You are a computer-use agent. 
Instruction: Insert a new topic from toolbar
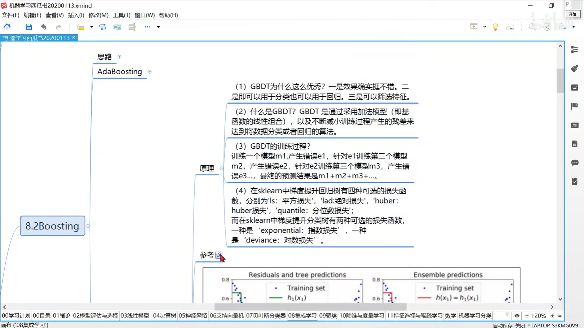[x=81, y=27]
